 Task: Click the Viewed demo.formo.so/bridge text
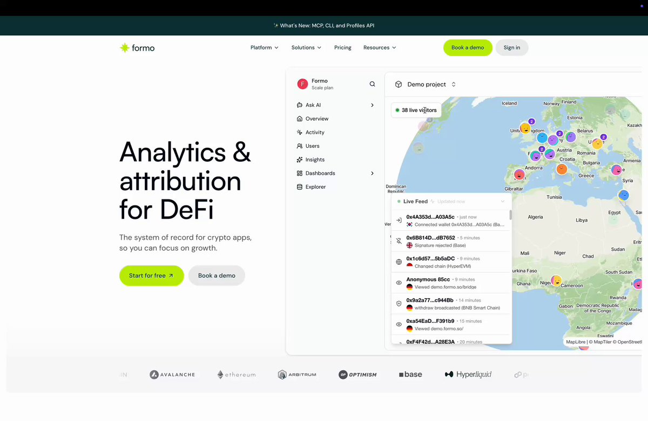point(446,287)
